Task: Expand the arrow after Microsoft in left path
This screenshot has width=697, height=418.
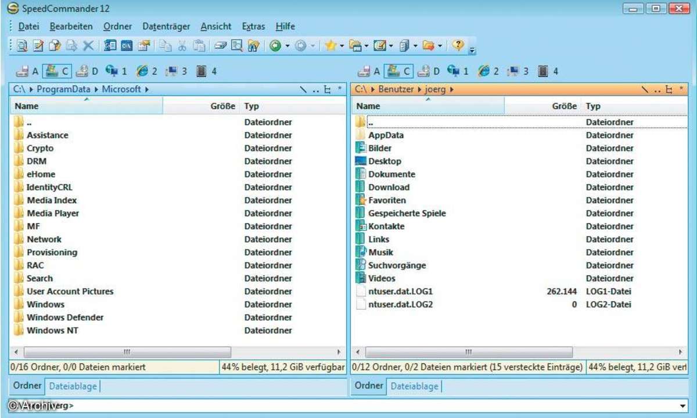Action: coord(147,89)
